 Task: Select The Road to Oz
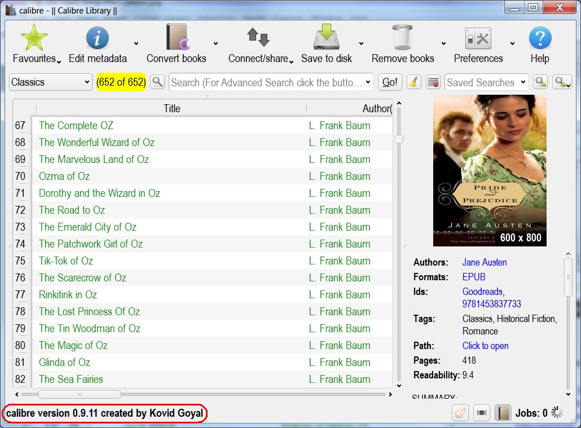click(x=212, y=210)
